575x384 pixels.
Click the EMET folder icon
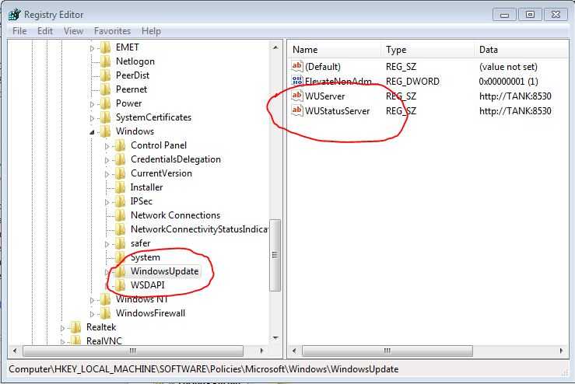pos(106,47)
